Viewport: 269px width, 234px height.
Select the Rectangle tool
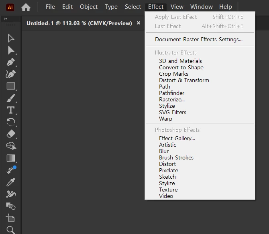pyautogui.click(x=11, y=86)
